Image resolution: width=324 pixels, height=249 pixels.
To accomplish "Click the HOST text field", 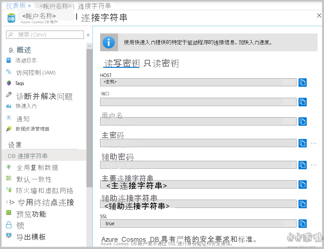I will coord(198,82).
